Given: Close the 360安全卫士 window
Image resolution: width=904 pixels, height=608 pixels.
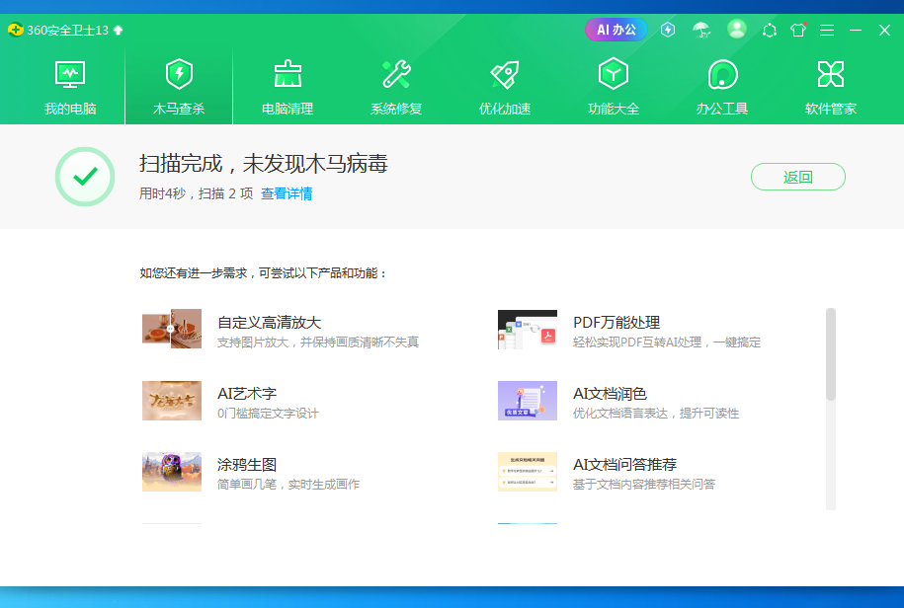Looking at the screenshot, I should pyautogui.click(x=884, y=30).
